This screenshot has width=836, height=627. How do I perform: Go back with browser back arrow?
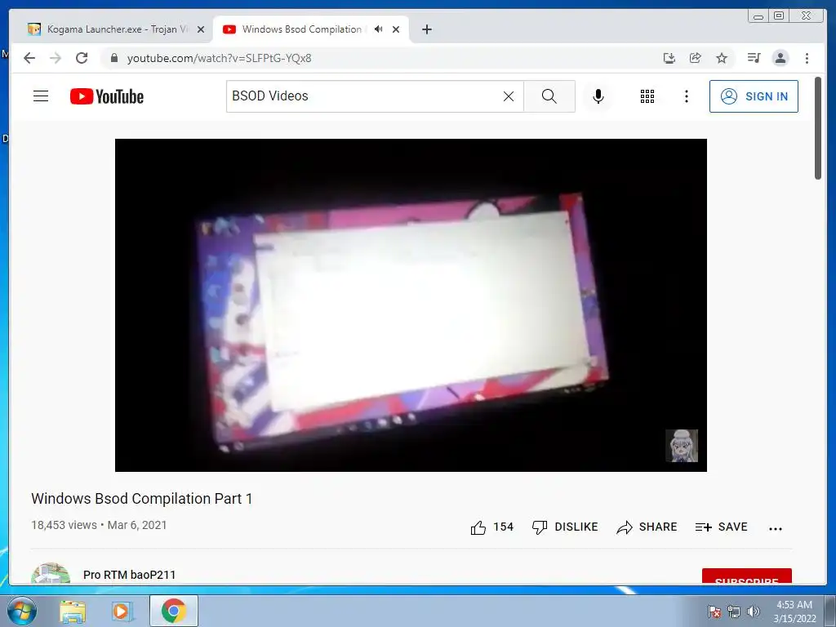tap(29, 58)
